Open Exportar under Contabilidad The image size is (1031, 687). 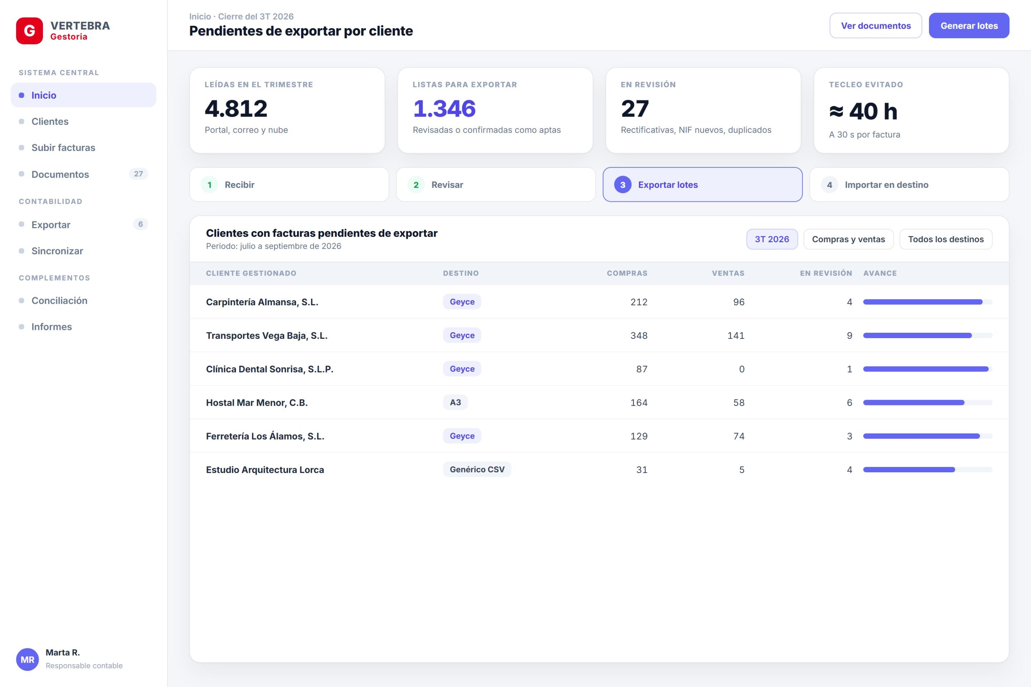(83, 224)
